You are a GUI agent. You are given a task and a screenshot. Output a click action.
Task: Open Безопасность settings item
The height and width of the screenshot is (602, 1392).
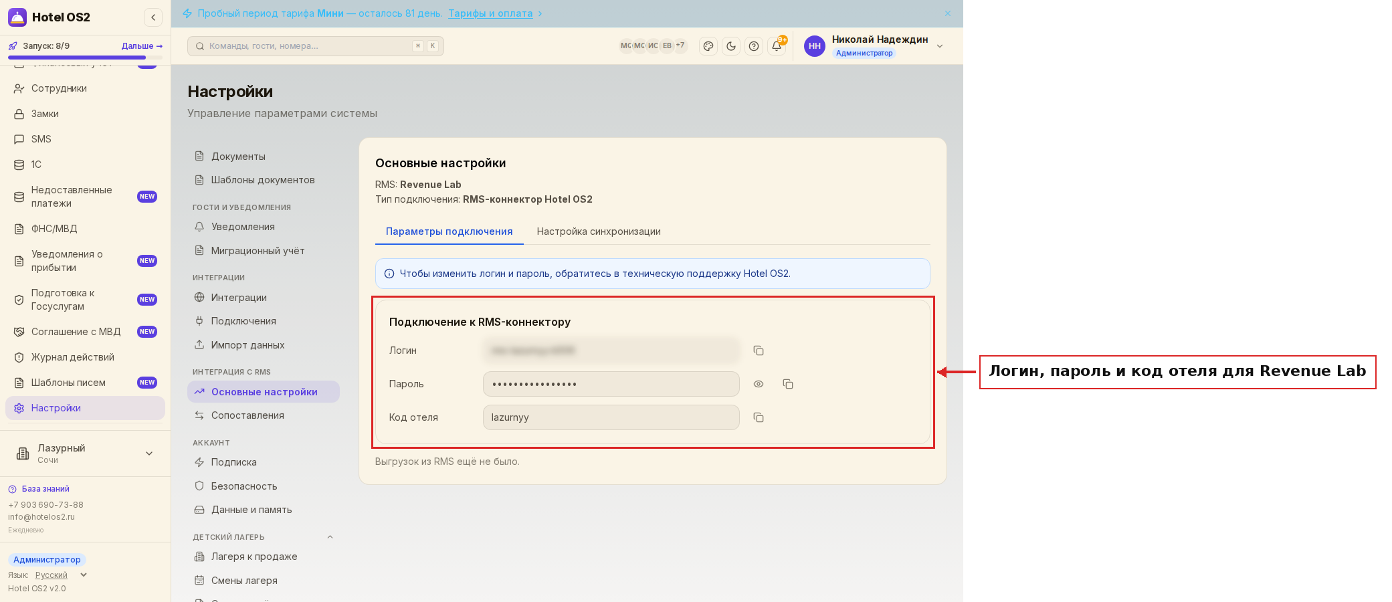pos(264,486)
